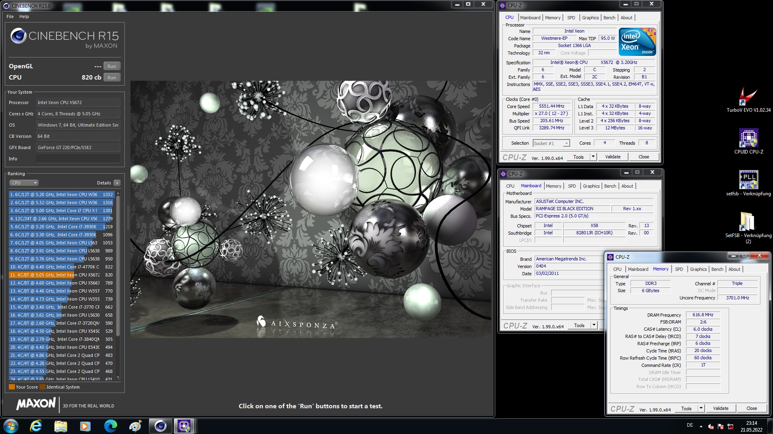The width and height of the screenshot is (773, 434).
Task: Select highlighted ranking row 11 X5672
Action: (62, 275)
